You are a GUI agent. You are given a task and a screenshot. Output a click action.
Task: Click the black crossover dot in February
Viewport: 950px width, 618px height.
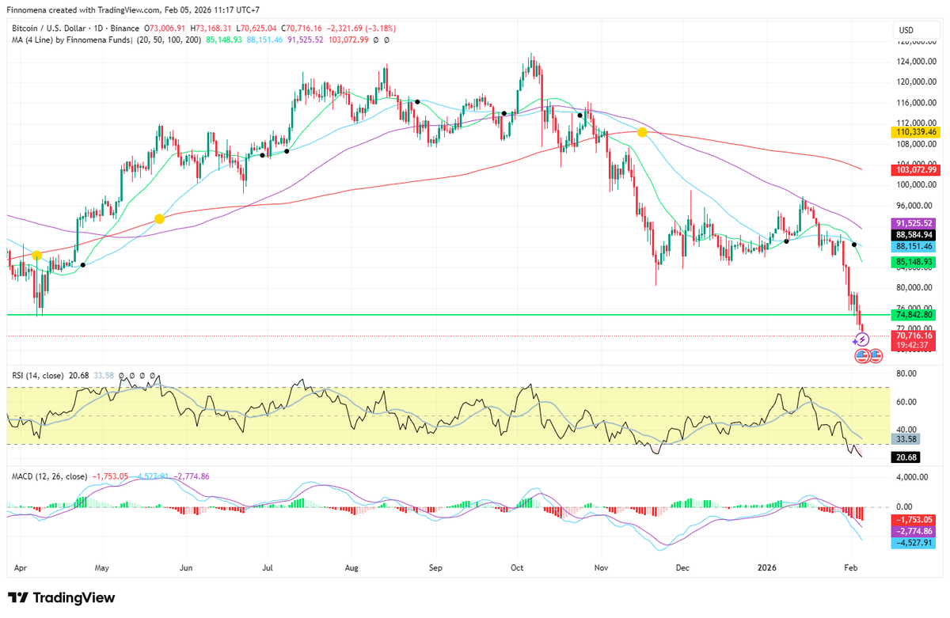click(853, 245)
